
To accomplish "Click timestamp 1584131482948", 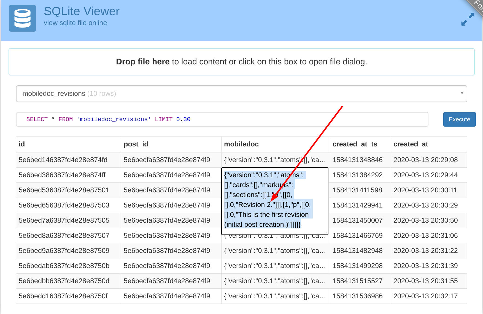I will pos(357,251).
